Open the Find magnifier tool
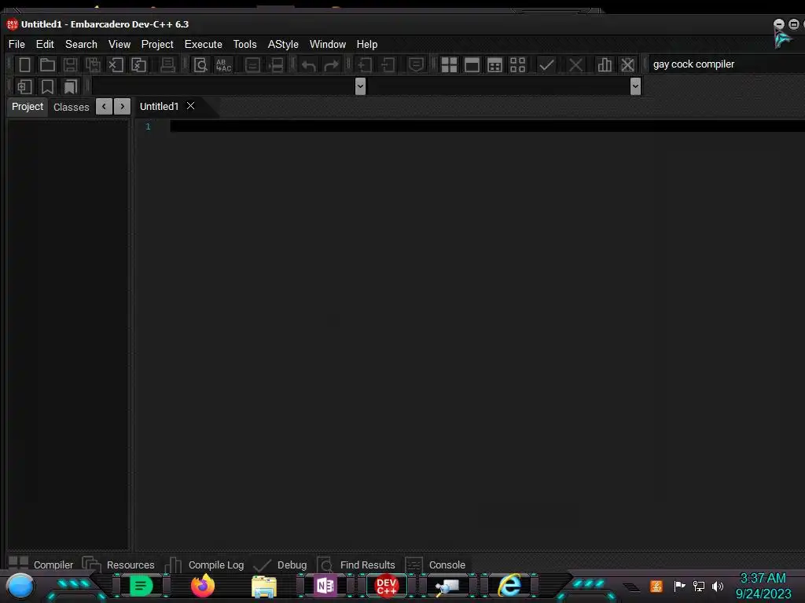The height and width of the screenshot is (603, 805). click(x=200, y=64)
